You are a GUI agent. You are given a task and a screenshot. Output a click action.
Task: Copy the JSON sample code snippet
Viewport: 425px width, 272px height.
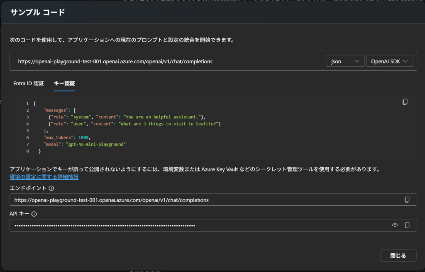point(405,102)
